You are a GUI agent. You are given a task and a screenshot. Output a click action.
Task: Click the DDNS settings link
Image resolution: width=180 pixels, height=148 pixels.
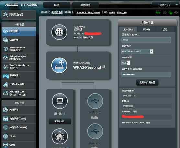(88, 37)
